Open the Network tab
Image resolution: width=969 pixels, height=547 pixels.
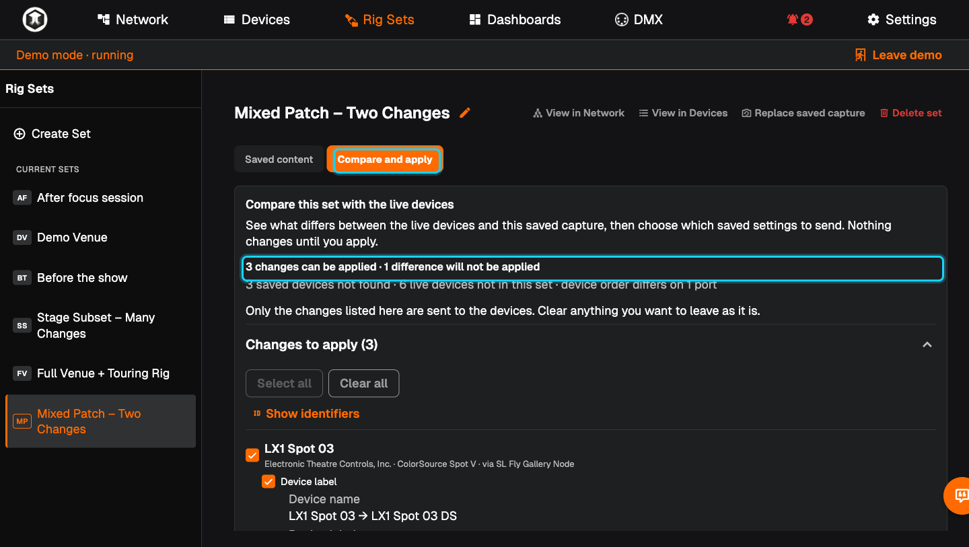click(133, 20)
